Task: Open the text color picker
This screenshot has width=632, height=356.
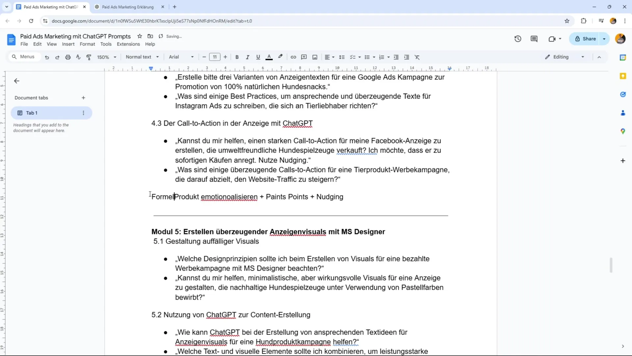Action: pyautogui.click(x=269, y=57)
